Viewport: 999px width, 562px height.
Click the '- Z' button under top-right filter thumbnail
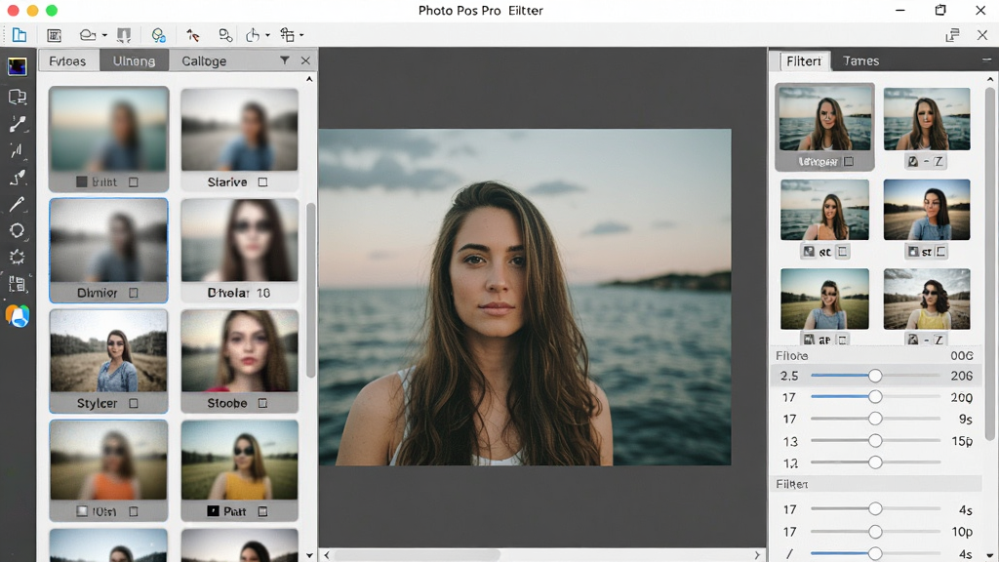tap(926, 162)
